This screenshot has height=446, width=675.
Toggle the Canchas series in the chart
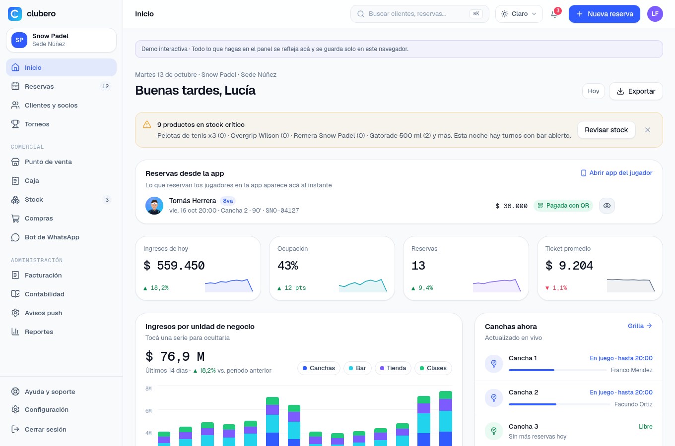(319, 368)
